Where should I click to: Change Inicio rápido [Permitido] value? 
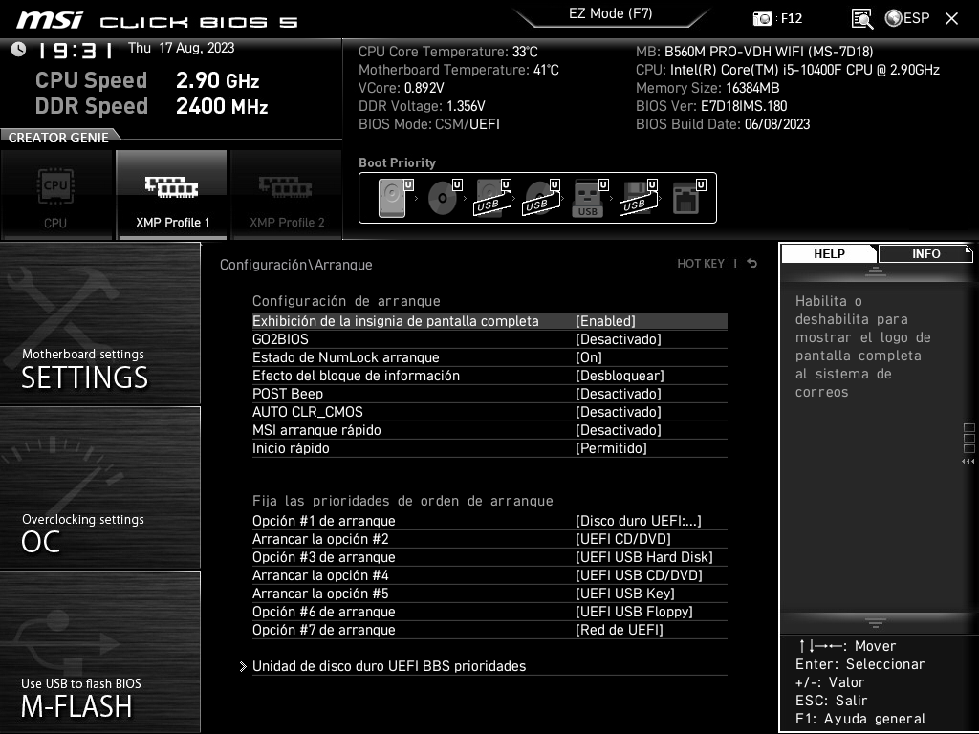tap(611, 447)
